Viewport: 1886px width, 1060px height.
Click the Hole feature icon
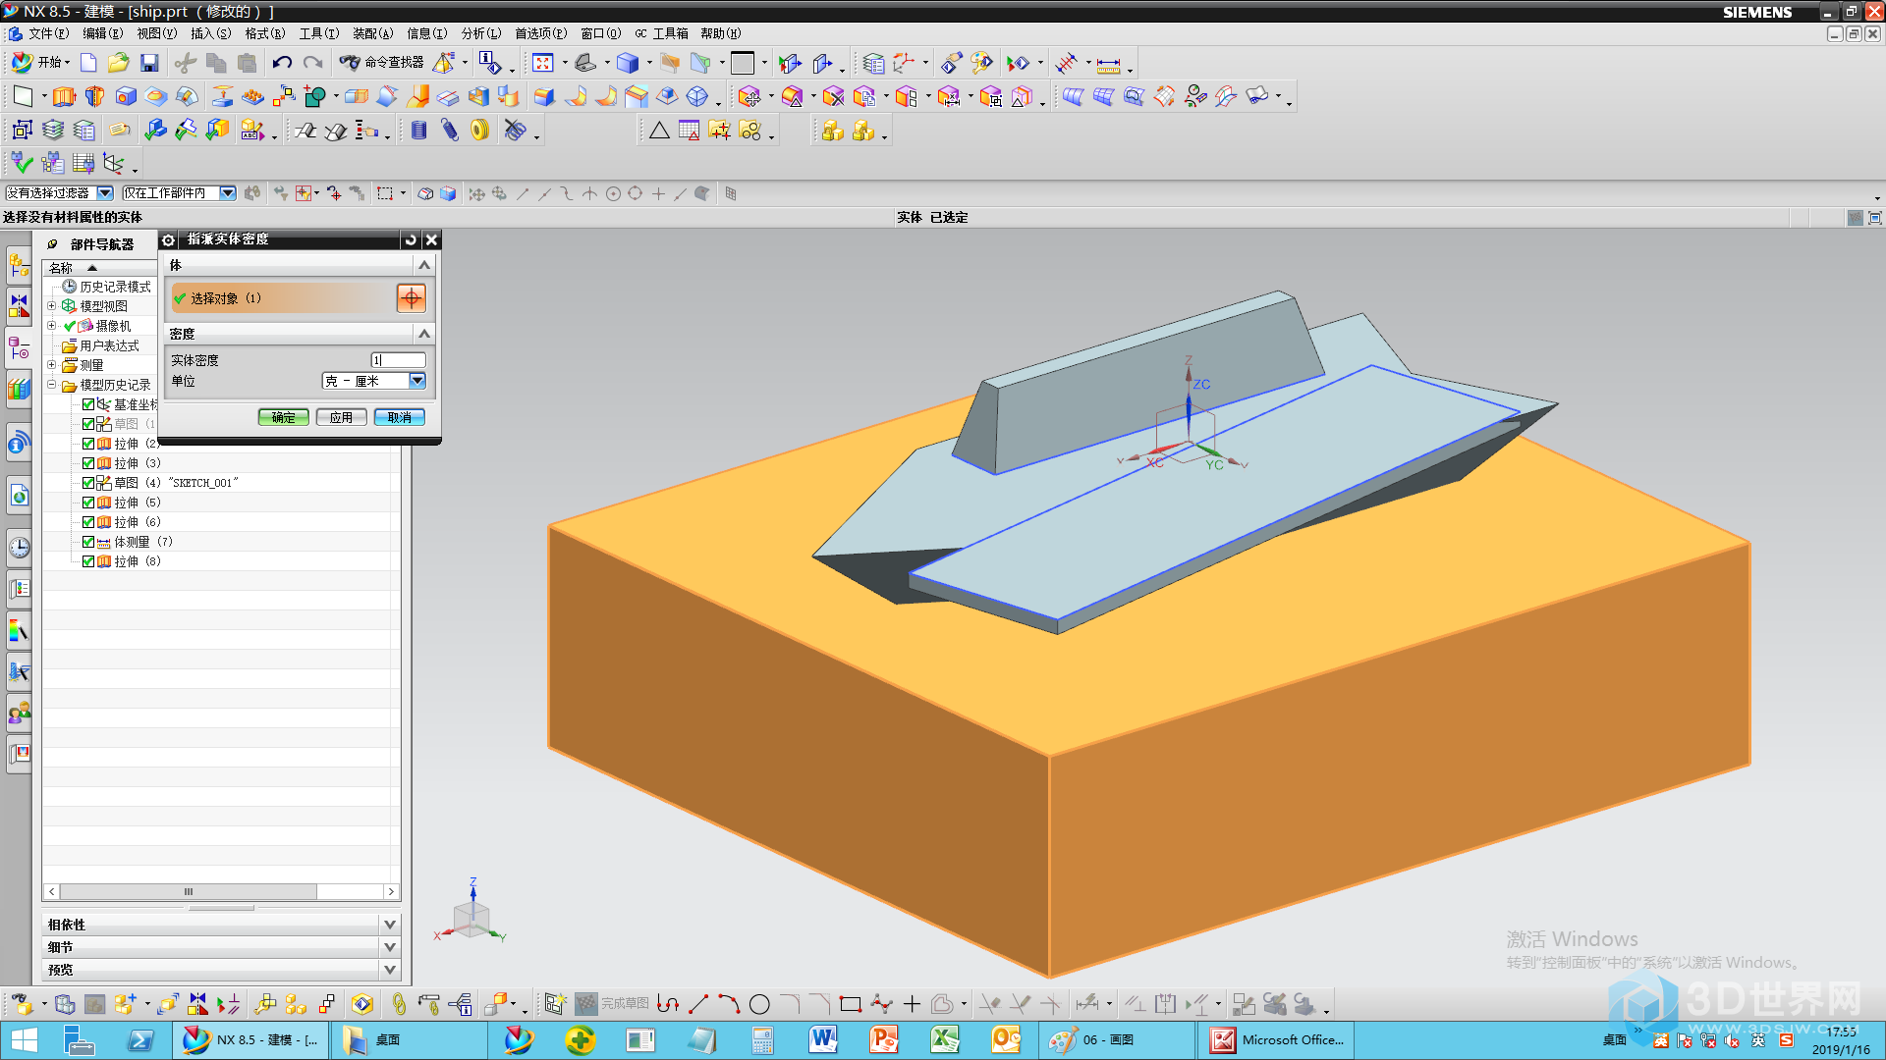point(126,96)
